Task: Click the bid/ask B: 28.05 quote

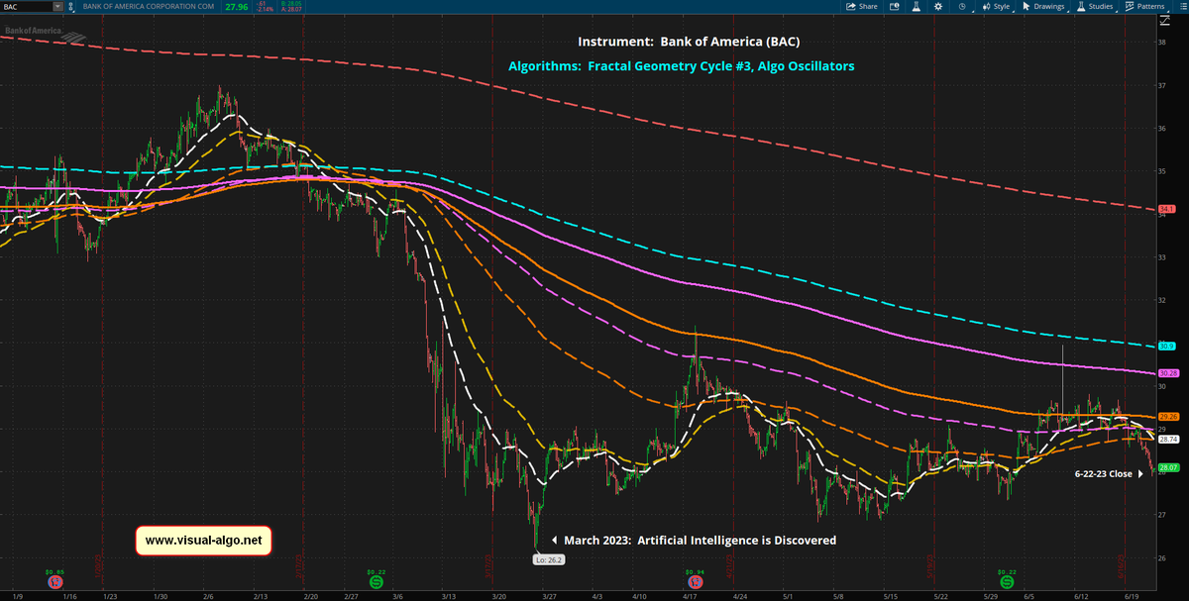Action: 292,3
